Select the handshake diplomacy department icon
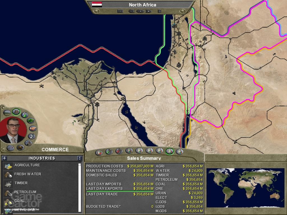The width and height of the screenshot is (287, 215). click(x=33, y=128)
